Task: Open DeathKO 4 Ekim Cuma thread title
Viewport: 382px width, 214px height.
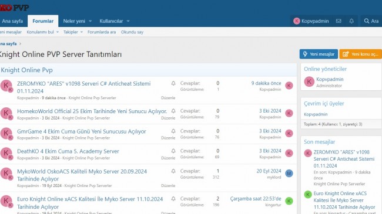Action: coord(68,151)
